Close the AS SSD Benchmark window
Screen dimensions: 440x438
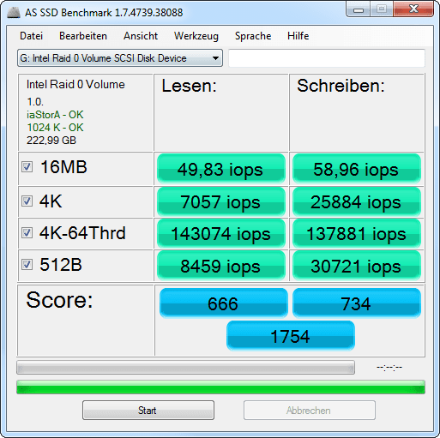point(413,9)
